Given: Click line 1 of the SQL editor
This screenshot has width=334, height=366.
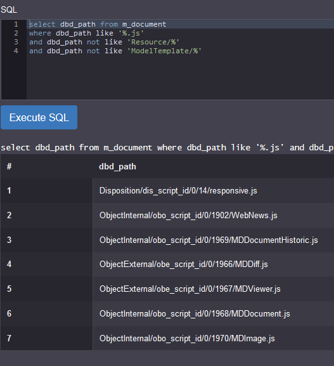Looking at the screenshot, I should tap(180, 24).
